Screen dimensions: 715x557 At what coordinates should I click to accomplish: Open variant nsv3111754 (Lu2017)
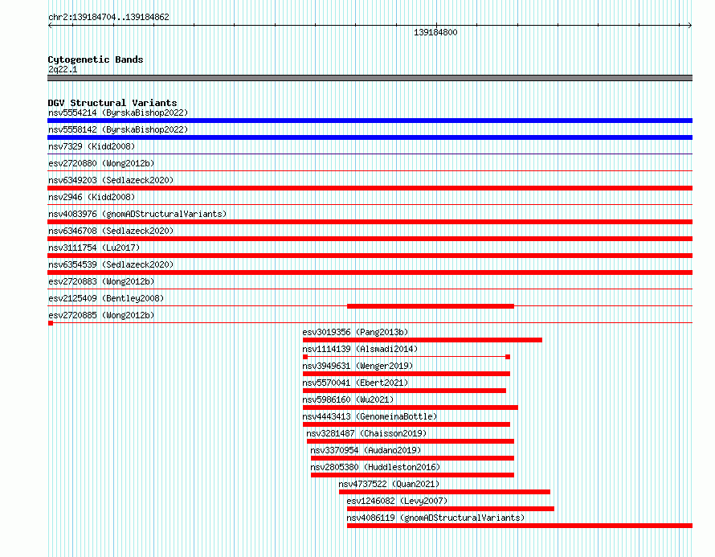(94, 248)
